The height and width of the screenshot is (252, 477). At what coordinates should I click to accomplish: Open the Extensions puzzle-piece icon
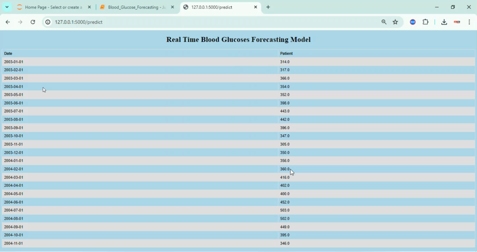tap(425, 22)
